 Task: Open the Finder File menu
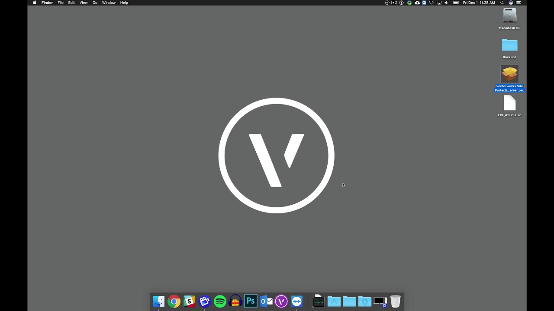61,3
